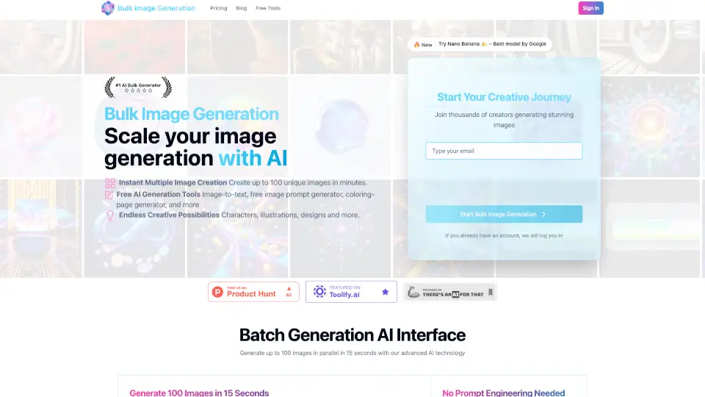Click the Batch Generation AI Interface heading

(x=352, y=335)
